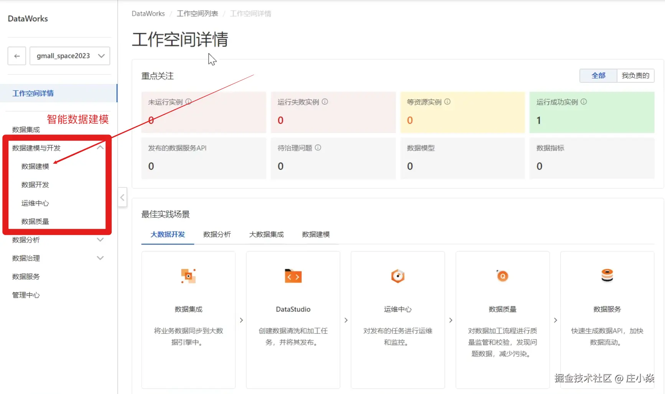Click the back arrow button in sidebar

[17, 56]
